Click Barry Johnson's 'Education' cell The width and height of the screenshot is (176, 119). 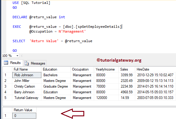click(56, 92)
